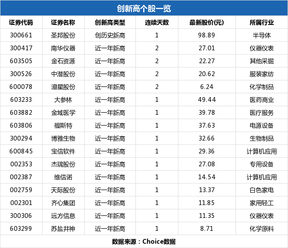Click stock name 齐心集团

[x=63, y=203]
